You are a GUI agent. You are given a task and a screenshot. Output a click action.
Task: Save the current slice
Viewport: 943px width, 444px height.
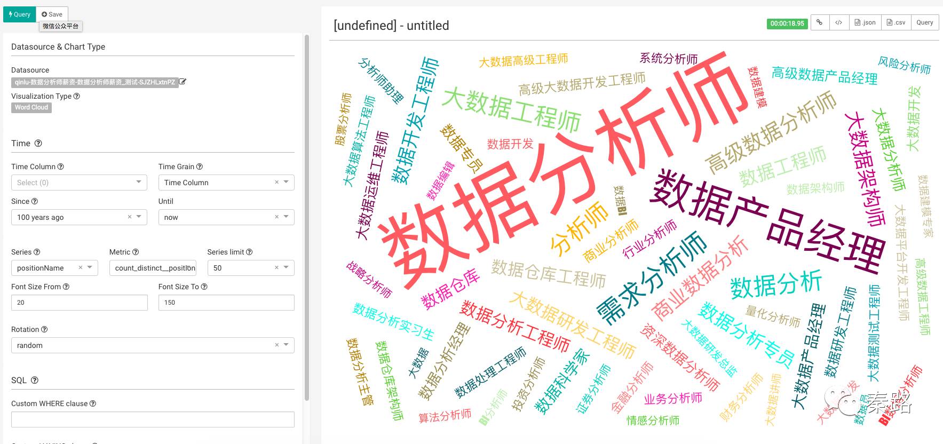[52, 14]
